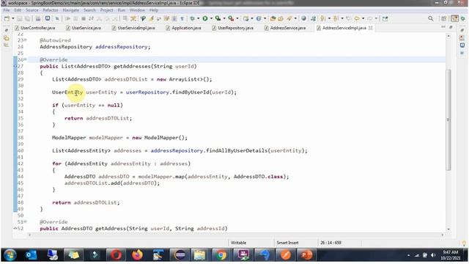
Task: Click the horizontal editor scrollbar
Action: click(x=236, y=235)
